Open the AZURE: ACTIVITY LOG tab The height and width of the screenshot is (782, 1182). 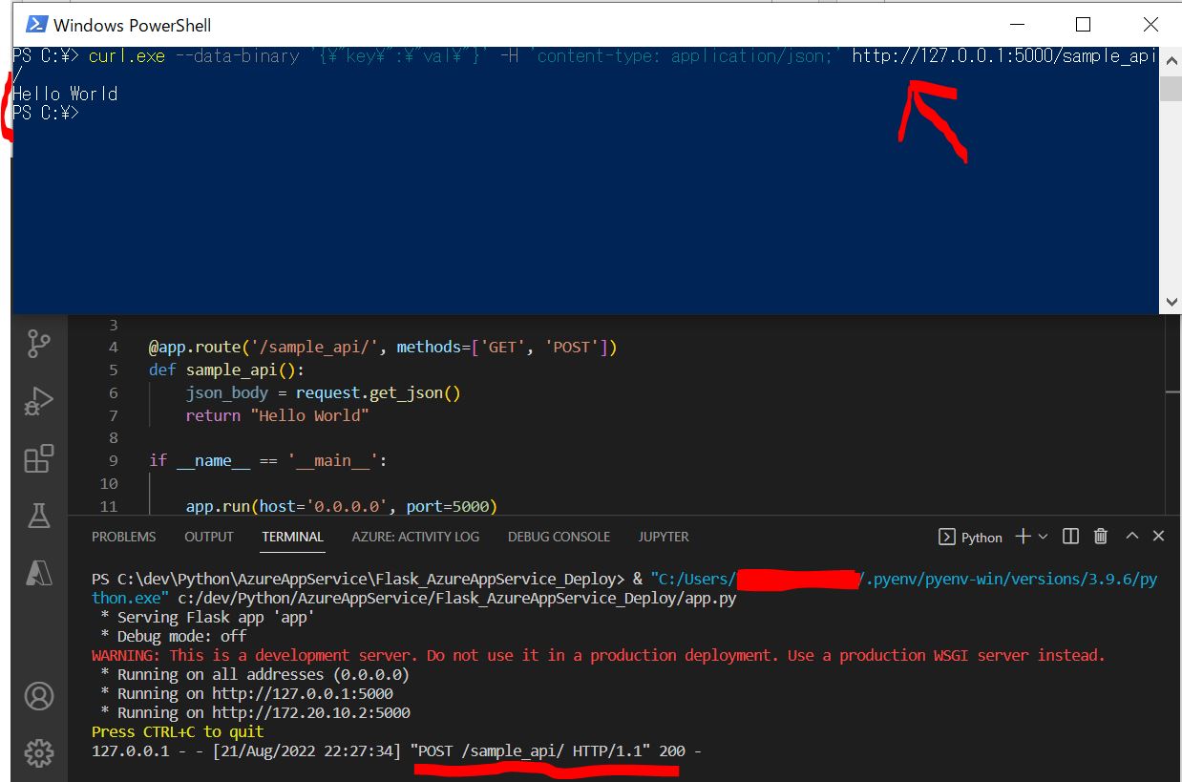(x=415, y=537)
